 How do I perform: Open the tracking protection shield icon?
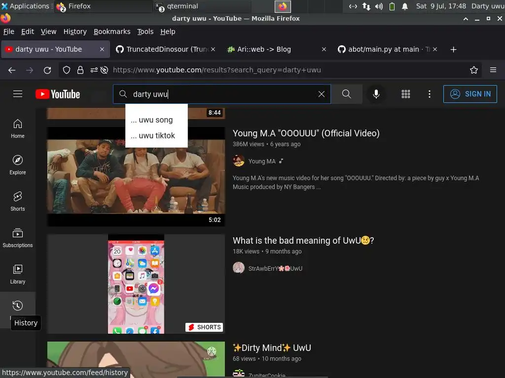[67, 70]
